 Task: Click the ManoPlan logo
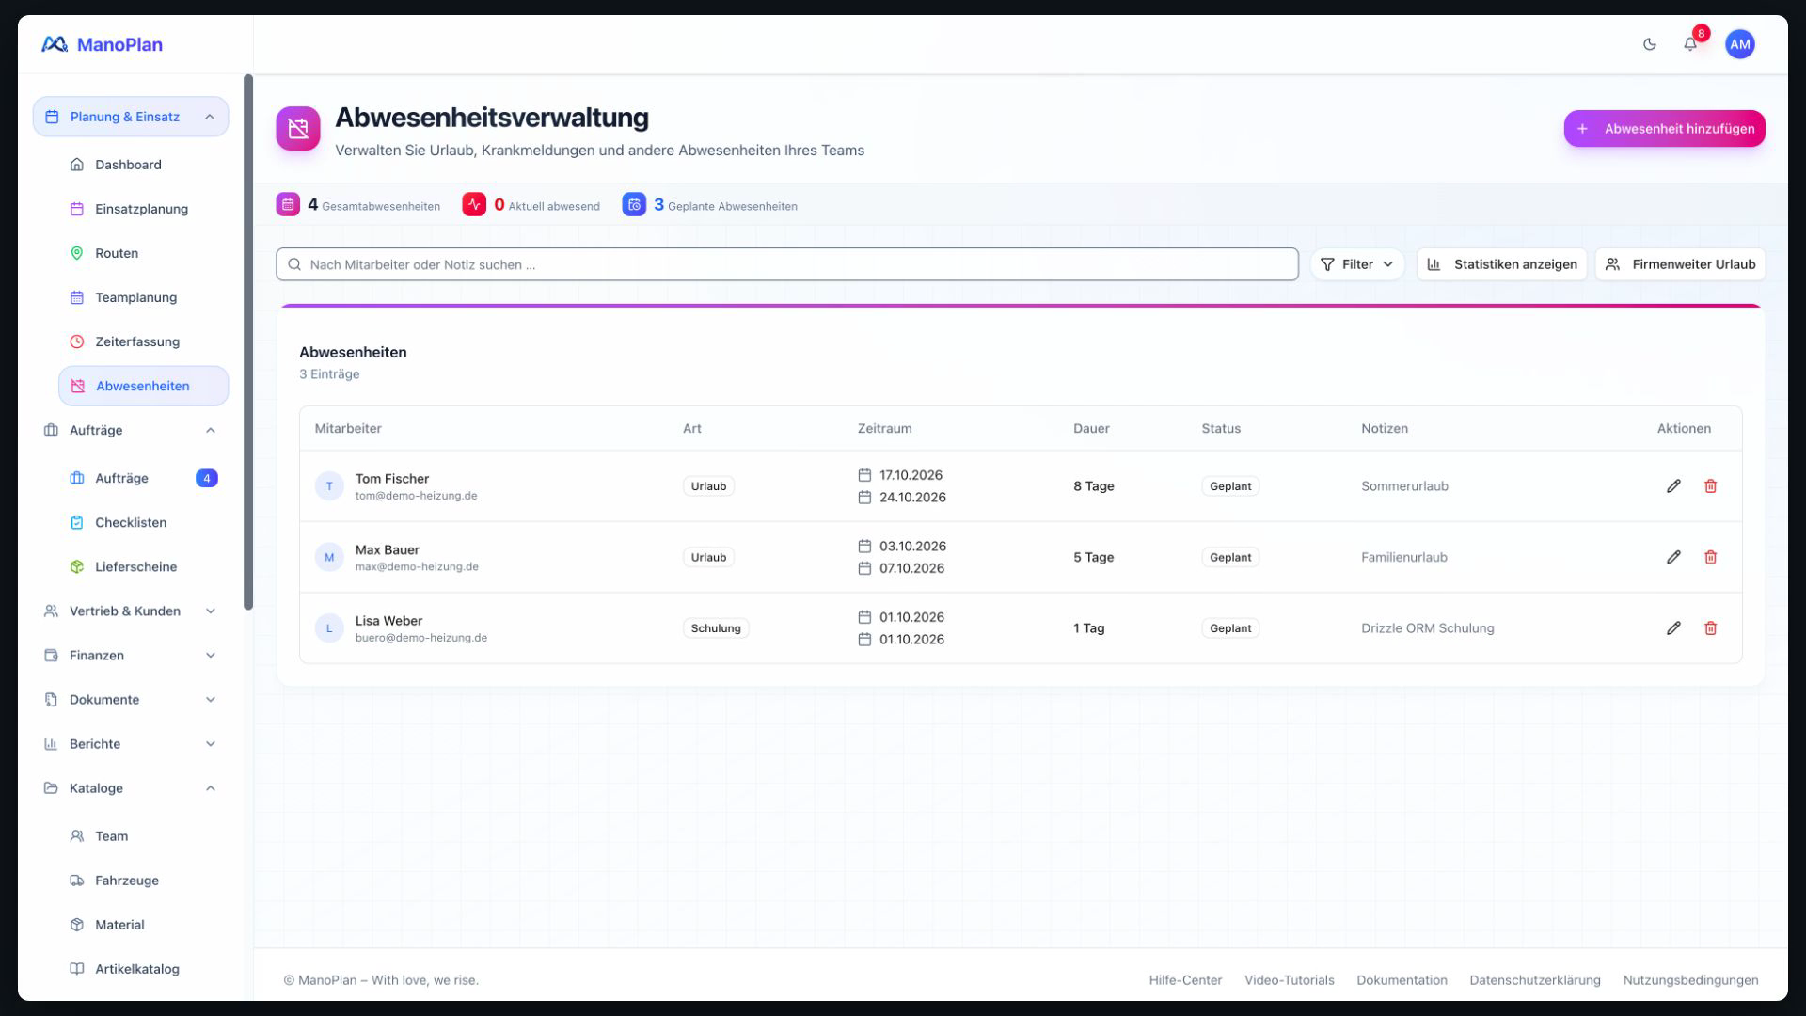click(x=102, y=44)
